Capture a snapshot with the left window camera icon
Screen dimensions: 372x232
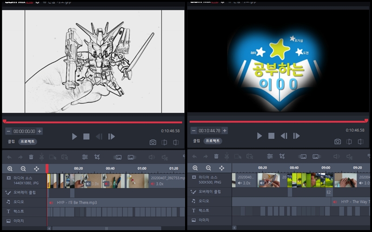153,142
